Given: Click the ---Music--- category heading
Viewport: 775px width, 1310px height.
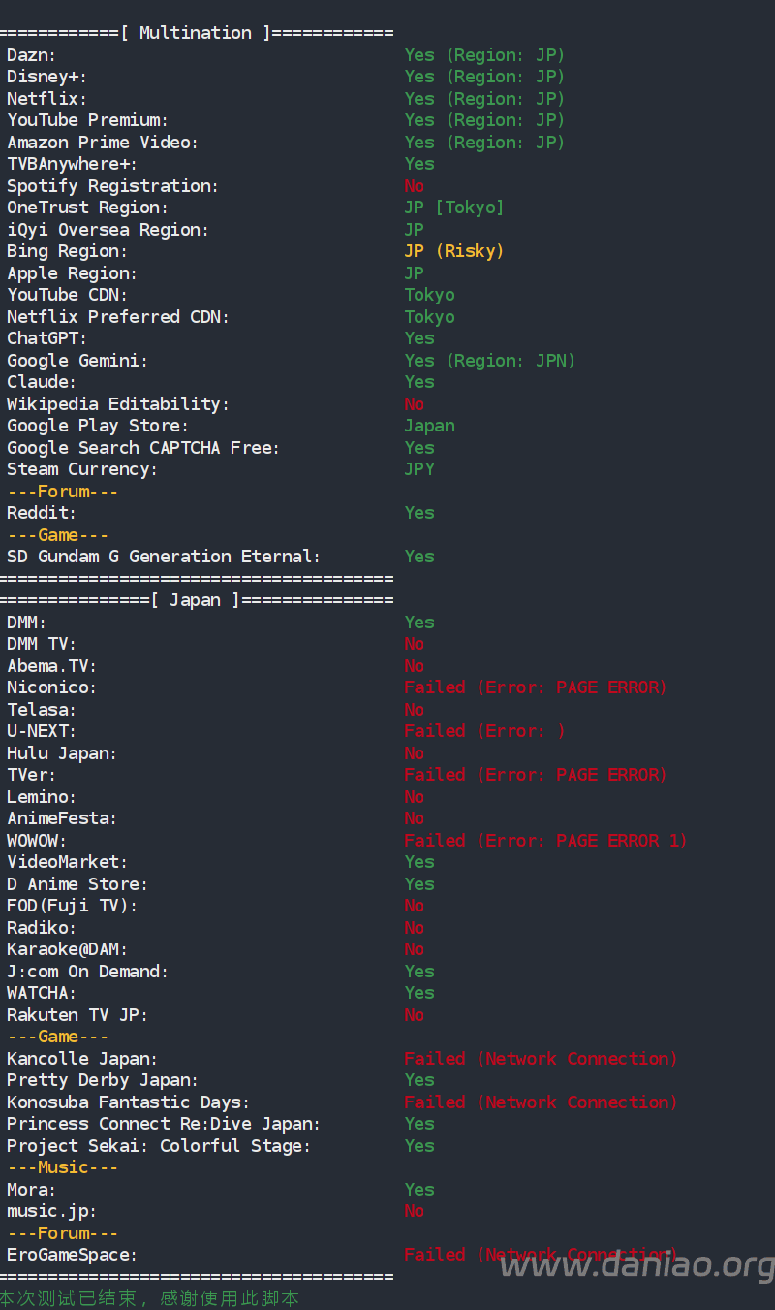Looking at the screenshot, I should (62, 1167).
